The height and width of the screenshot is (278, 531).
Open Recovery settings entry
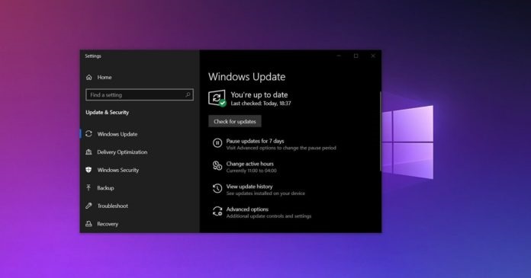(108, 224)
